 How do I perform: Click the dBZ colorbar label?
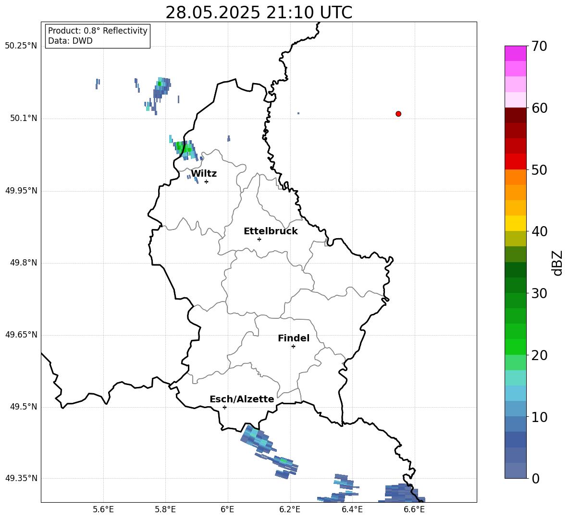[557, 263]
